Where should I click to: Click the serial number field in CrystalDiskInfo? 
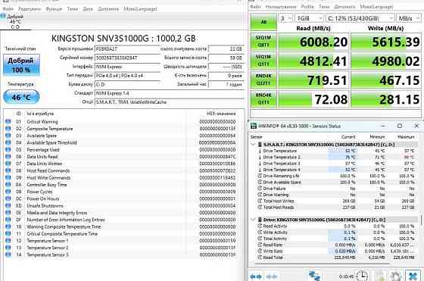point(127,58)
